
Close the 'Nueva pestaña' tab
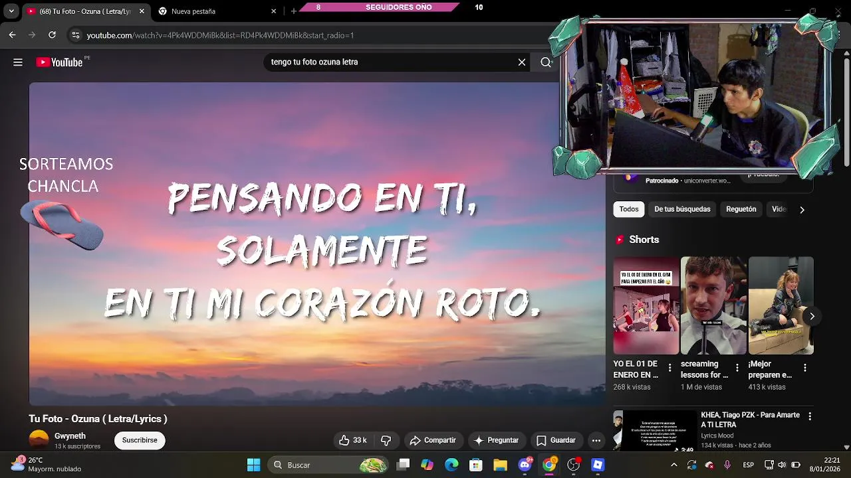273,11
